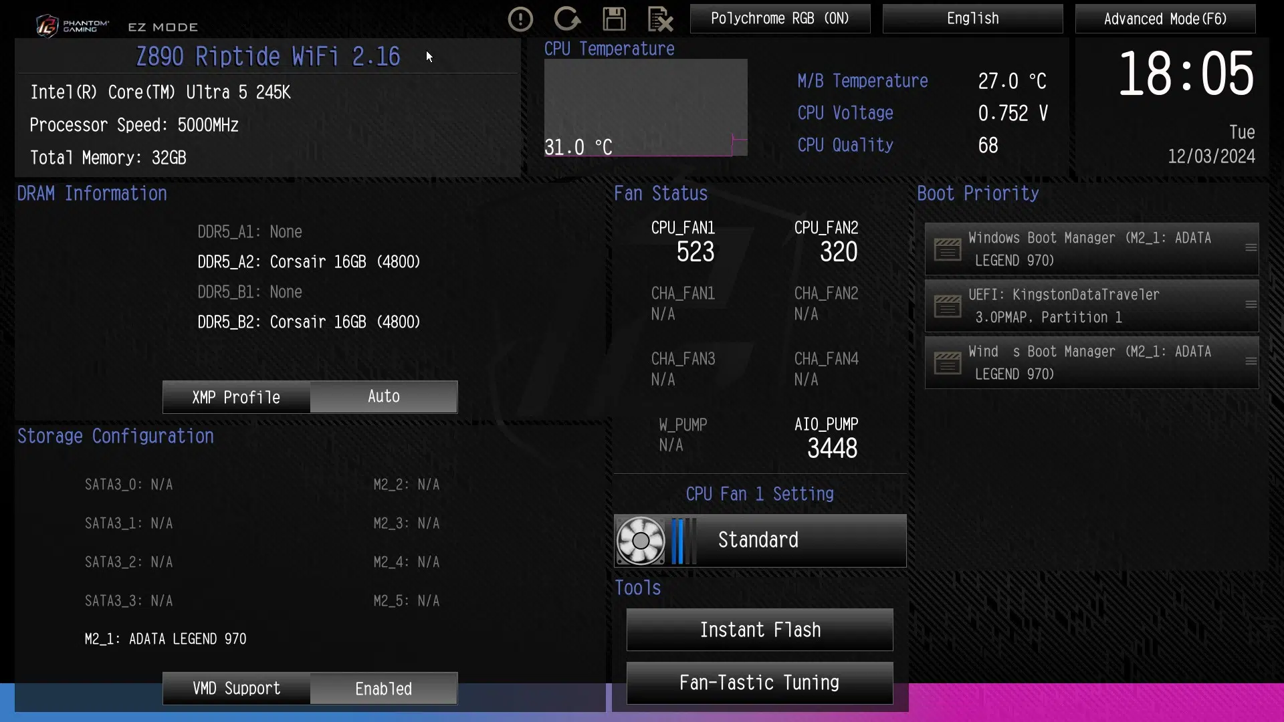Viewport: 1284px width, 722px height.
Task: Click W_PUMP N/A entry
Action: coord(683,435)
